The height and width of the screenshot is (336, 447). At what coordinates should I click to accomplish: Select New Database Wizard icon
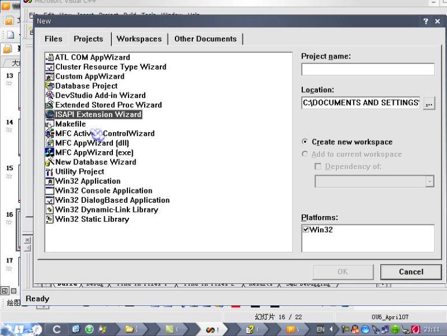point(50,162)
